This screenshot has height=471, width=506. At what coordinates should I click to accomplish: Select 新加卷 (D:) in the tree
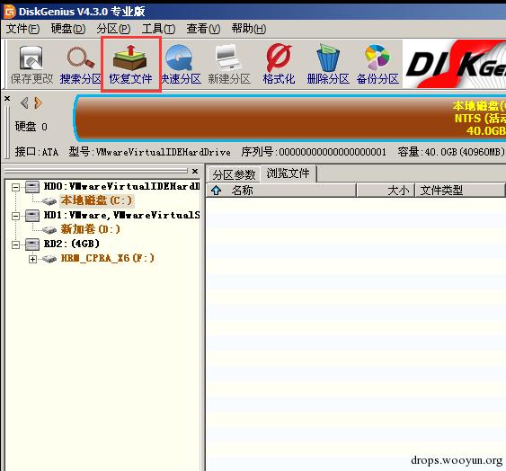click(91, 229)
